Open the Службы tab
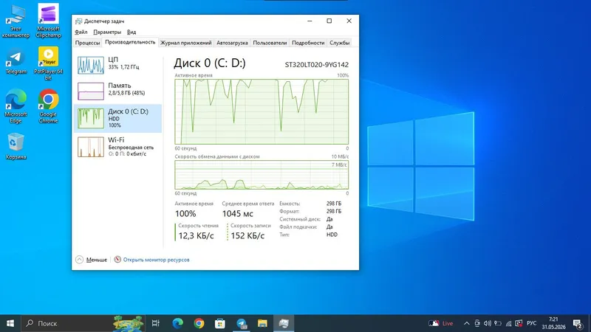The width and height of the screenshot is (591, 332). (340, 43)
